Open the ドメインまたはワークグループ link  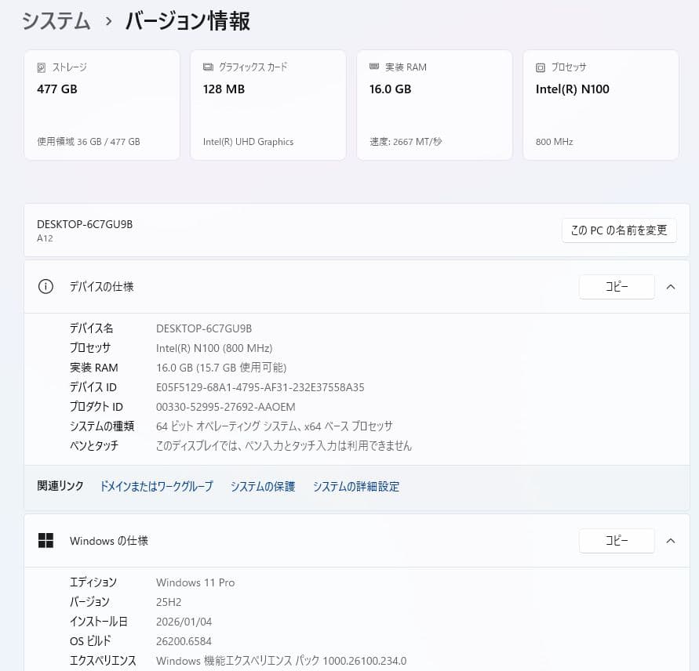coord(156,486)
